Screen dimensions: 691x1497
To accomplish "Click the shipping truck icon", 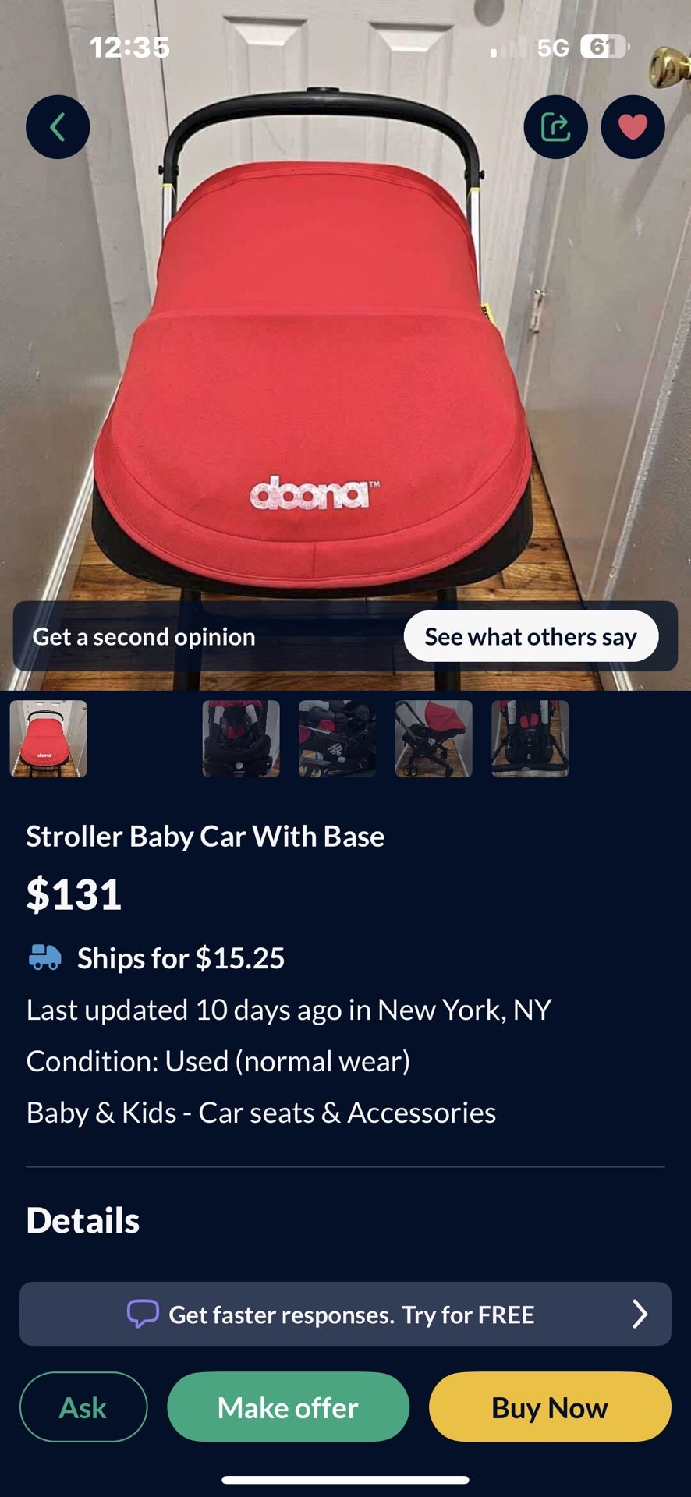I will (44, 957).
